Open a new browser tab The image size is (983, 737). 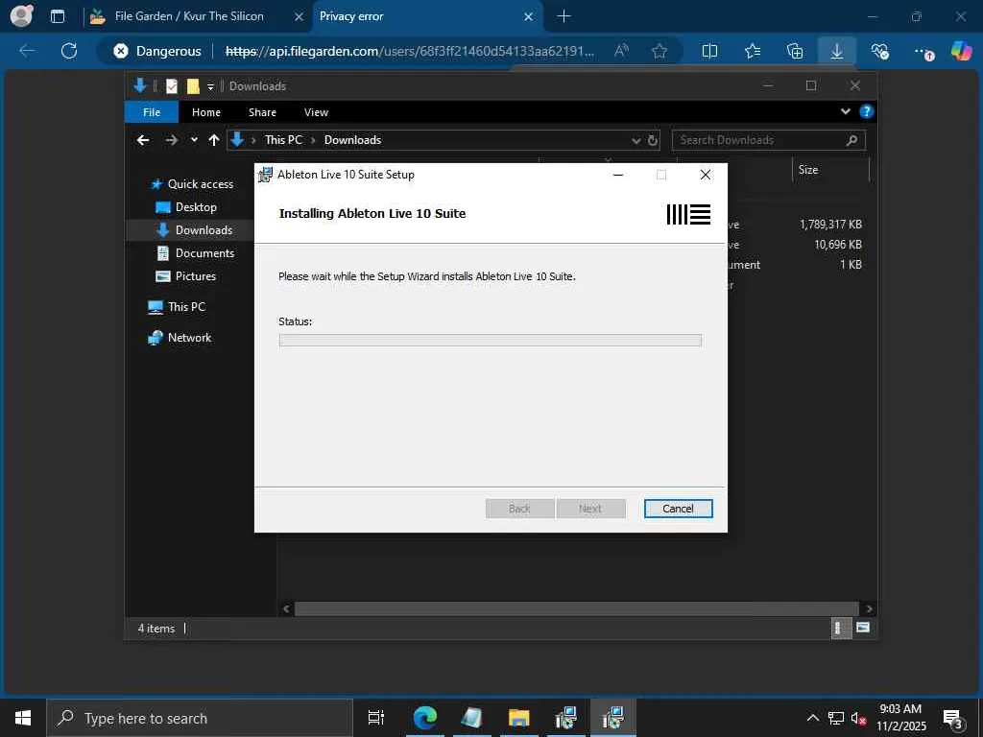click(563, 16)
